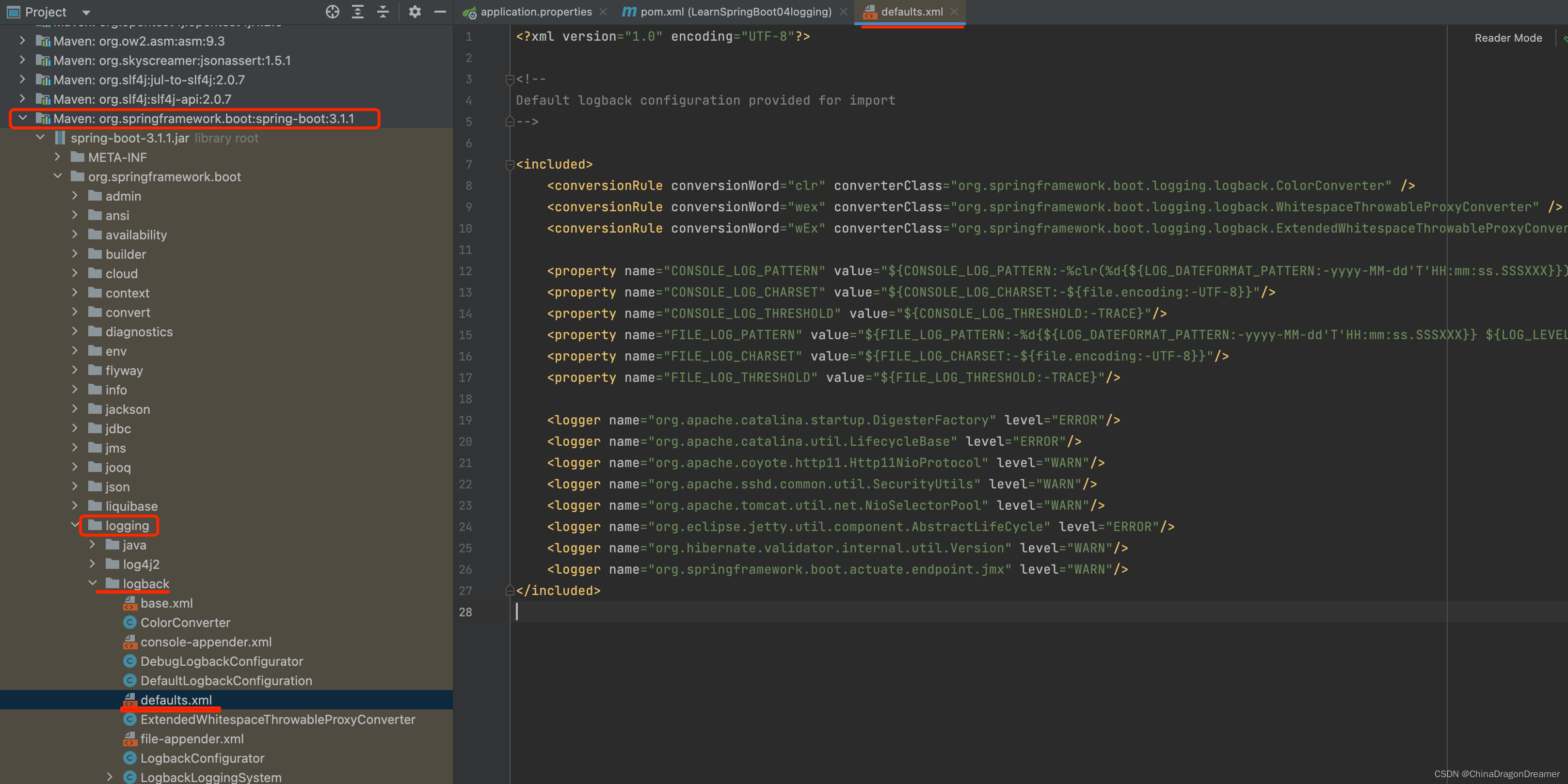
Task: Click the Project panel window icon
Action: 14,12
